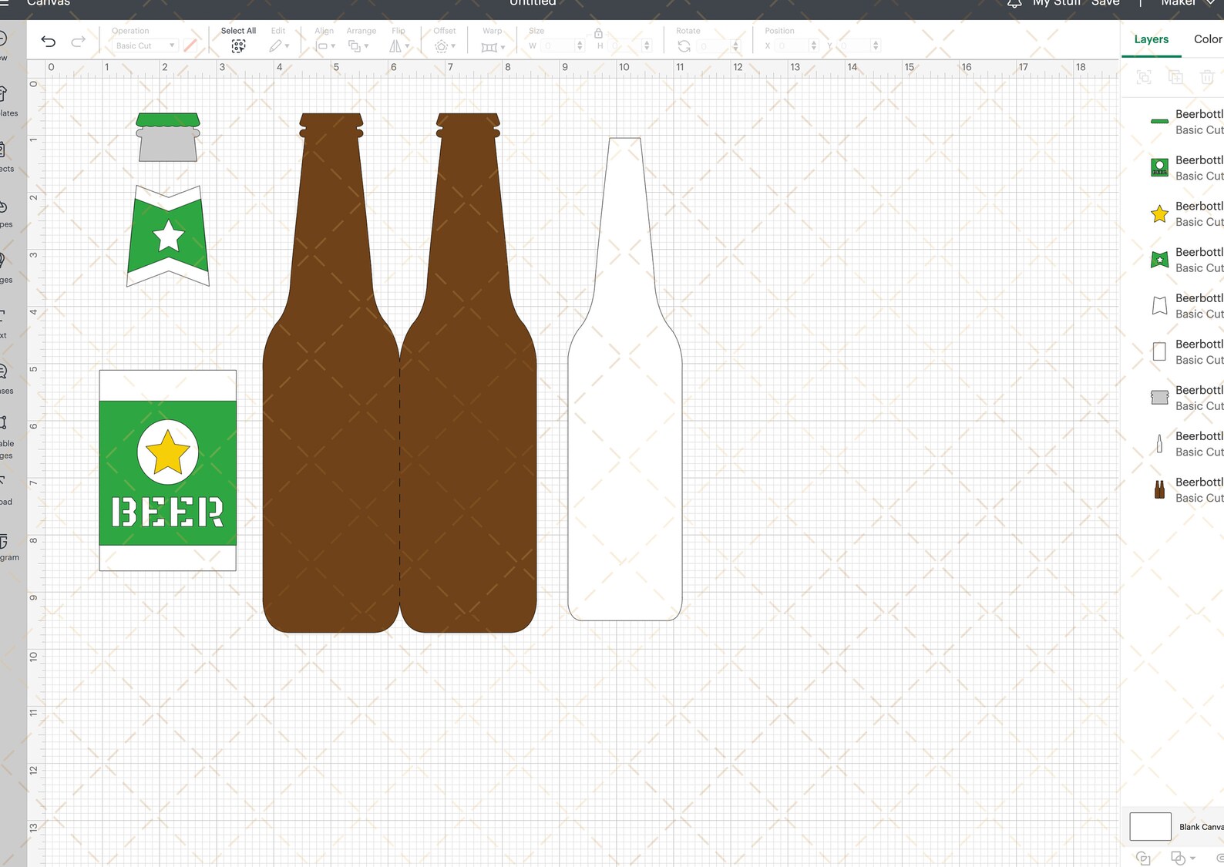
Task: Focus the width W size field
Action: [562, 46]
